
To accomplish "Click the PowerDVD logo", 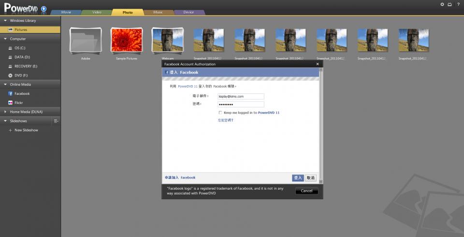I will click(x=21, y=8).
